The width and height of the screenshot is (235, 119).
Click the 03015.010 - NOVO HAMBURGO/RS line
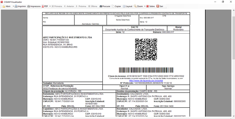(60, 47)
